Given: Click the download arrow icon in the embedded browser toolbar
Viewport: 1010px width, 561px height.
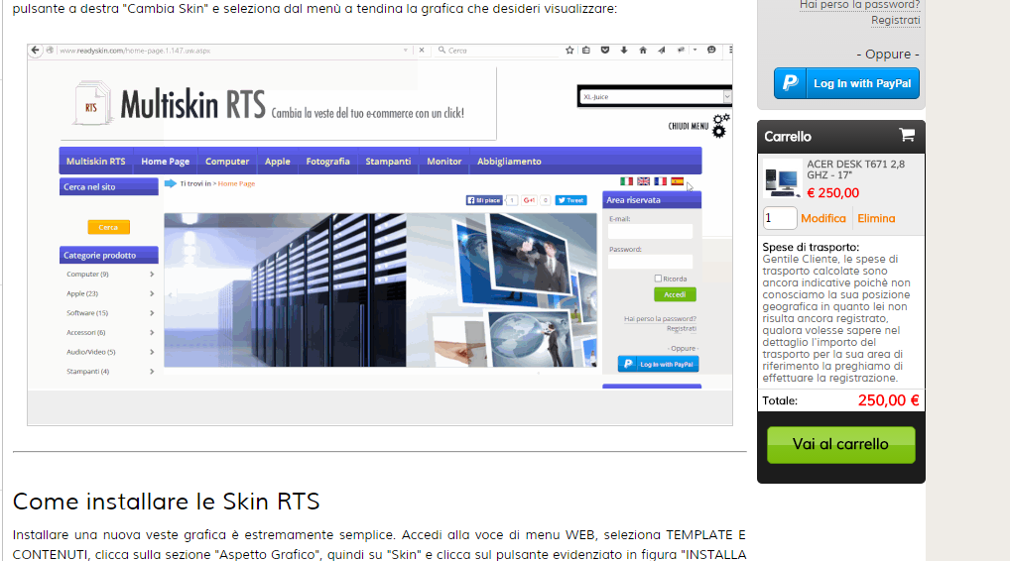Looking at the screenshot, I should click(x=623, y=51).
